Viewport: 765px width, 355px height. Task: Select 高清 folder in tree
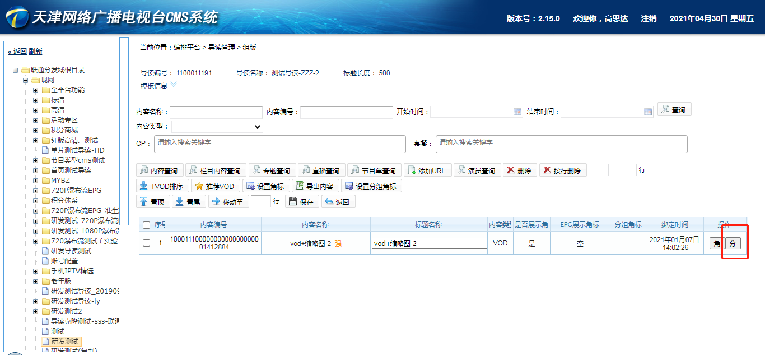tap(58, 110)
